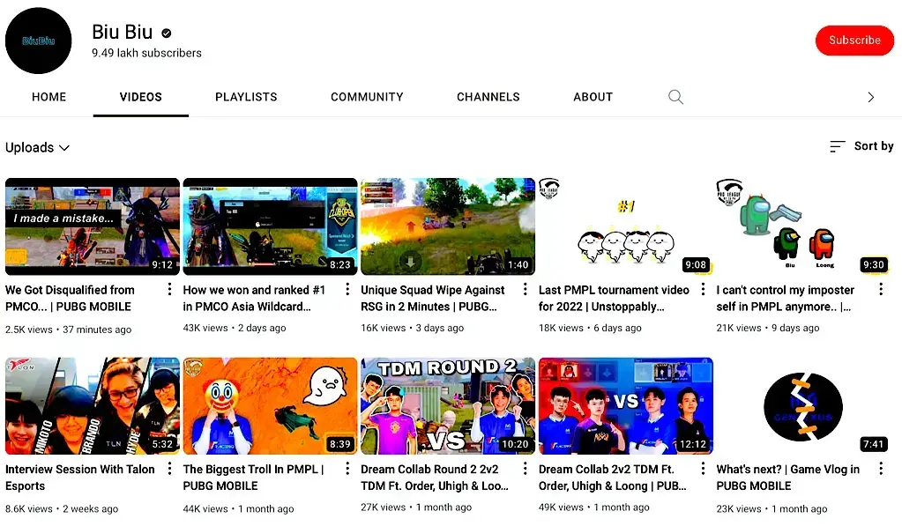Open options for Last PMPL tournament video
Screen dimensions: 902x526
pos(703,289)
